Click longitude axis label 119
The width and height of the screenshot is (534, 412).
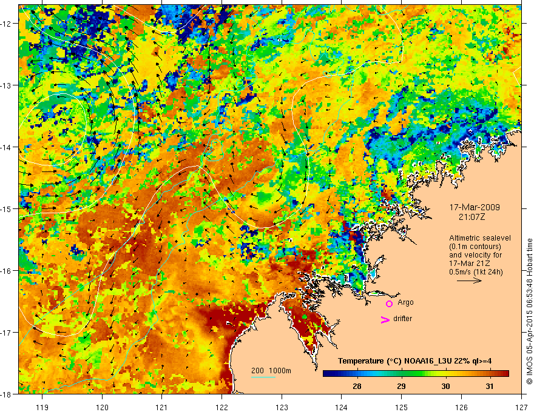tap(42, 407)
